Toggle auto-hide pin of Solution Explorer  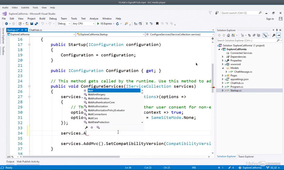pos(277,30)
